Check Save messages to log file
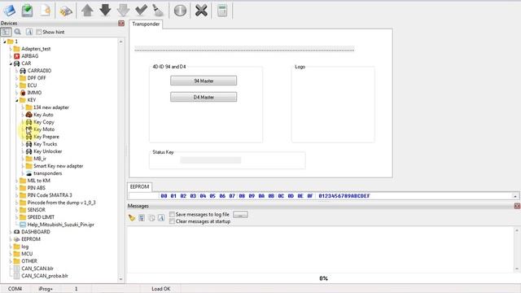 pyautogui.click(x=172, y=214)
